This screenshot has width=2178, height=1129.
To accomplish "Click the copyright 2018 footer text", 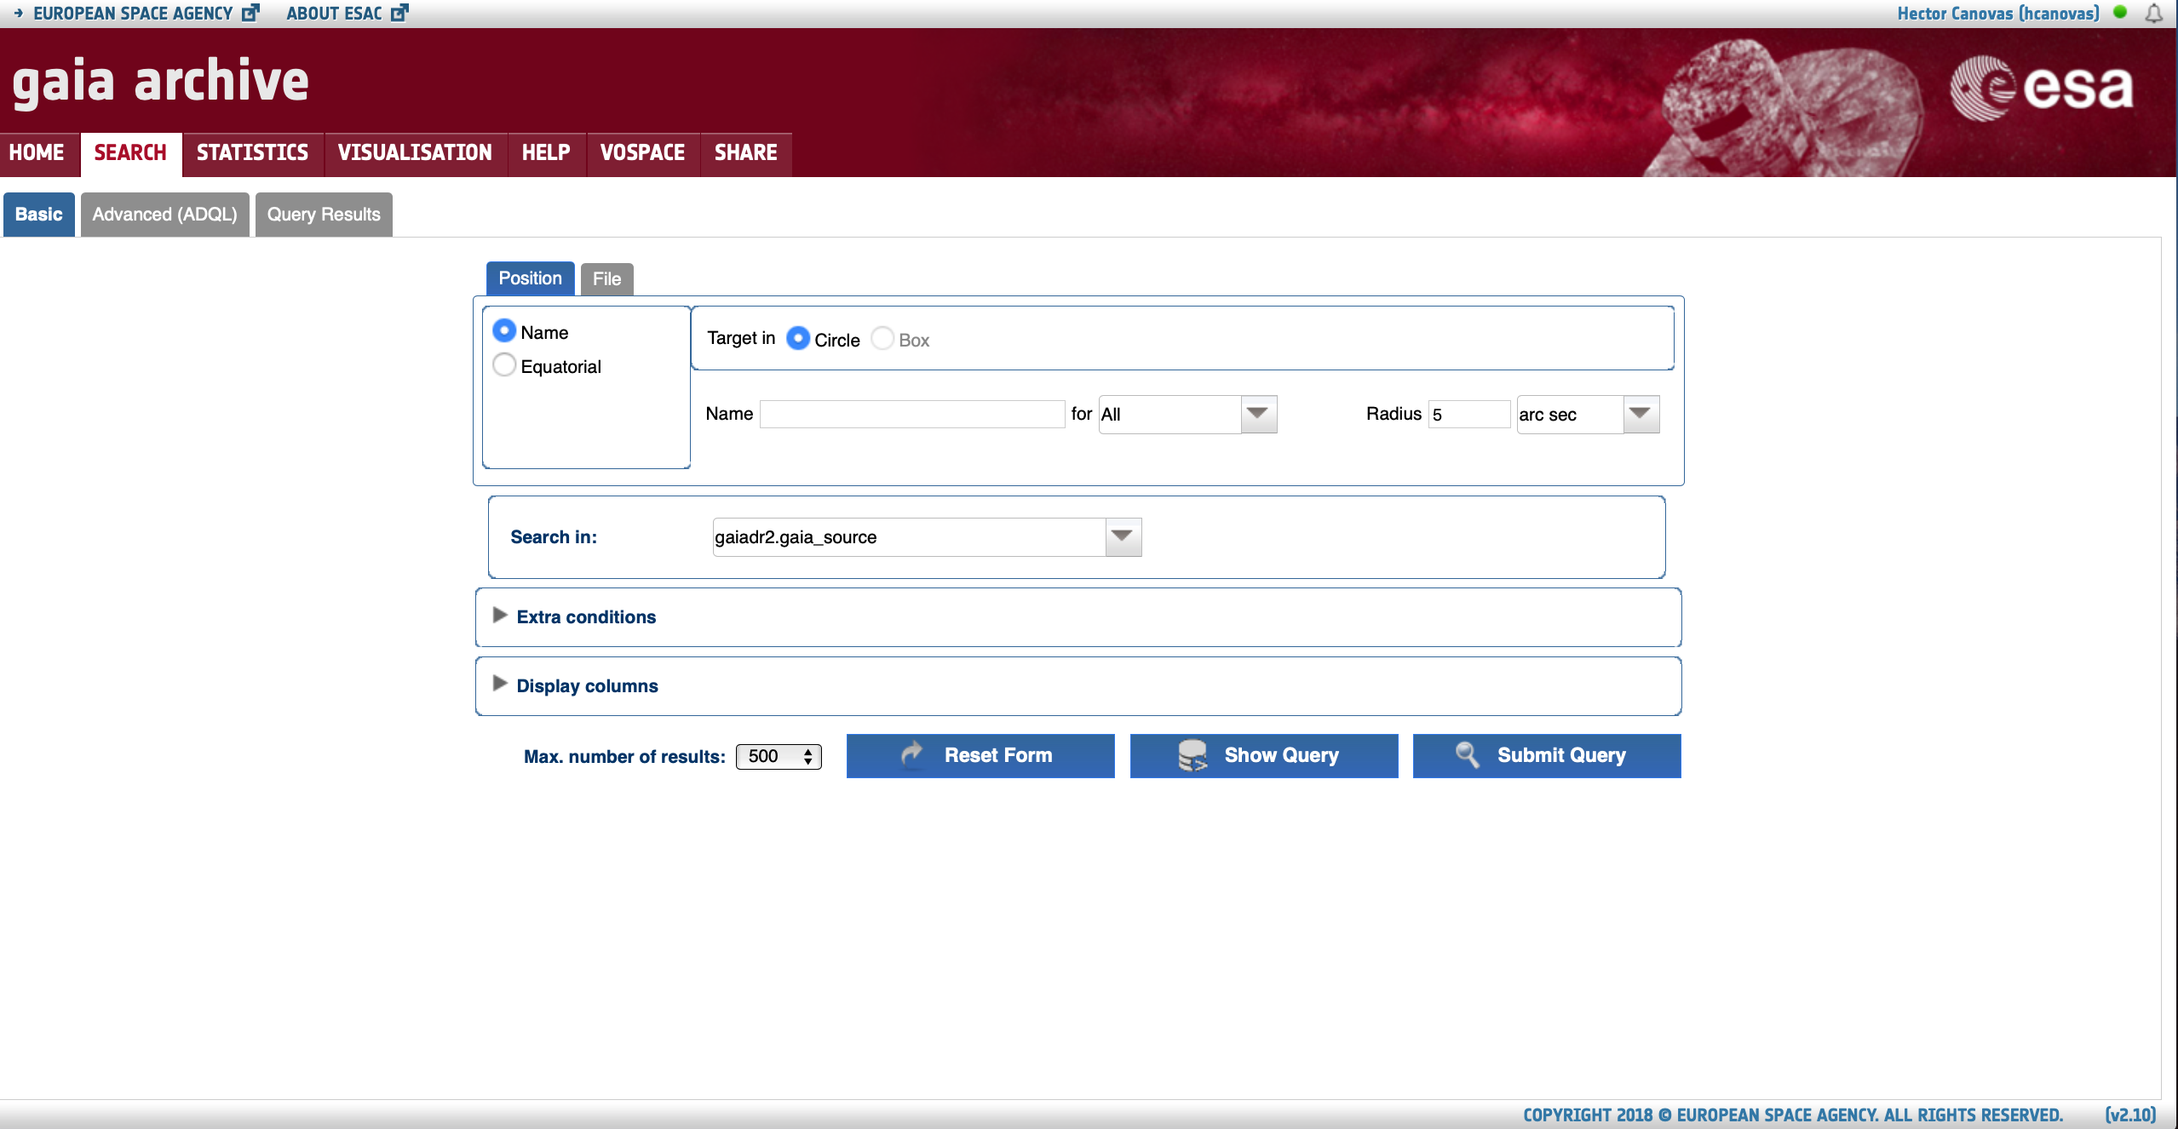I will tap(1793, 1115).
